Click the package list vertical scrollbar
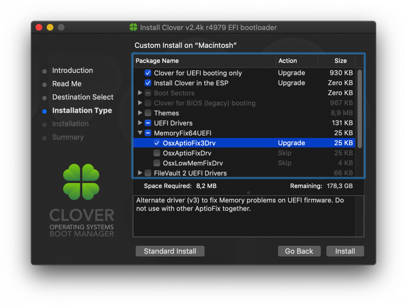Image resolution: width=407 pixels, height=306 pixels. 359,109
